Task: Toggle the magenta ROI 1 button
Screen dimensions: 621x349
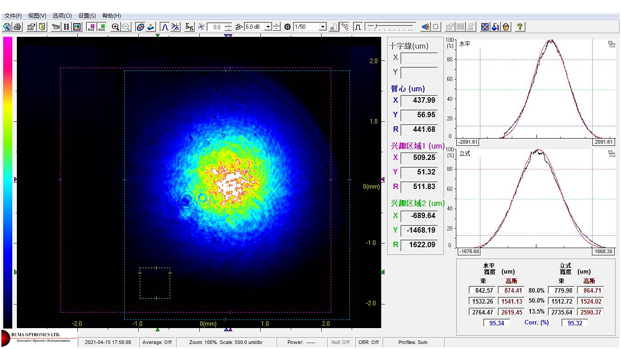Action: (x=91, y=27)
